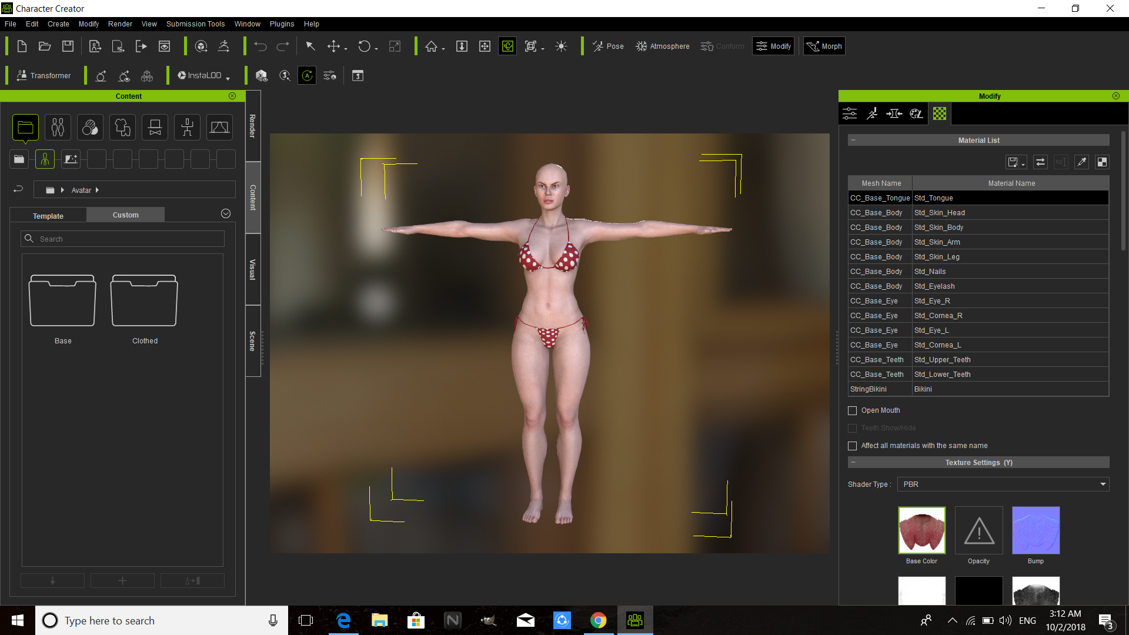Image resolution: width=1129 pixels, height=635 pixels.
Task: Open the Plugins menu
Action: [x=282, y=24]
